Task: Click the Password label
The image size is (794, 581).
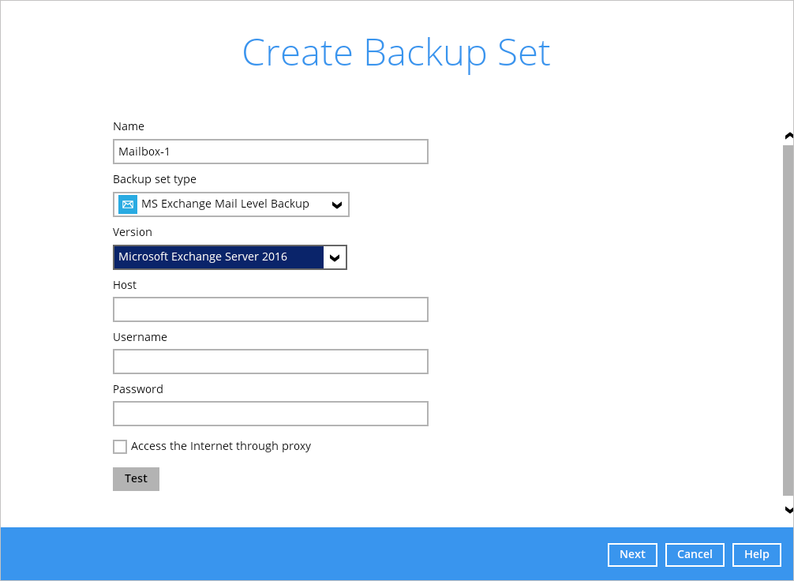Action: (x=138, y=389)
